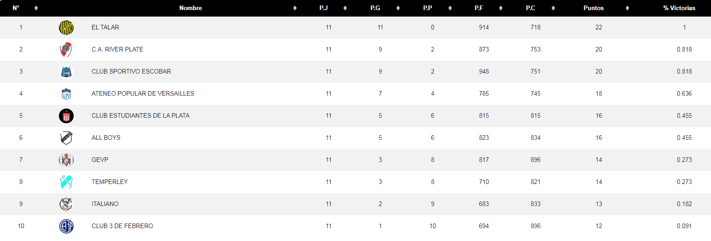Select the GEVP club emblem
This screenshot has width=711, height=241.
66,160
